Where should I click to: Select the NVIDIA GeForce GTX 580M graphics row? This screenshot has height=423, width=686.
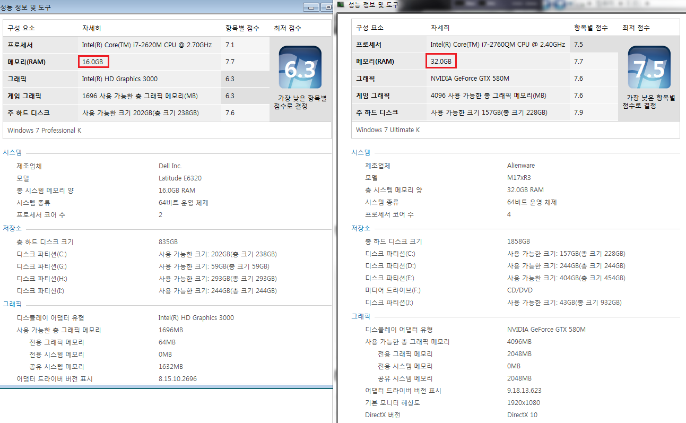tap(470, 79)
